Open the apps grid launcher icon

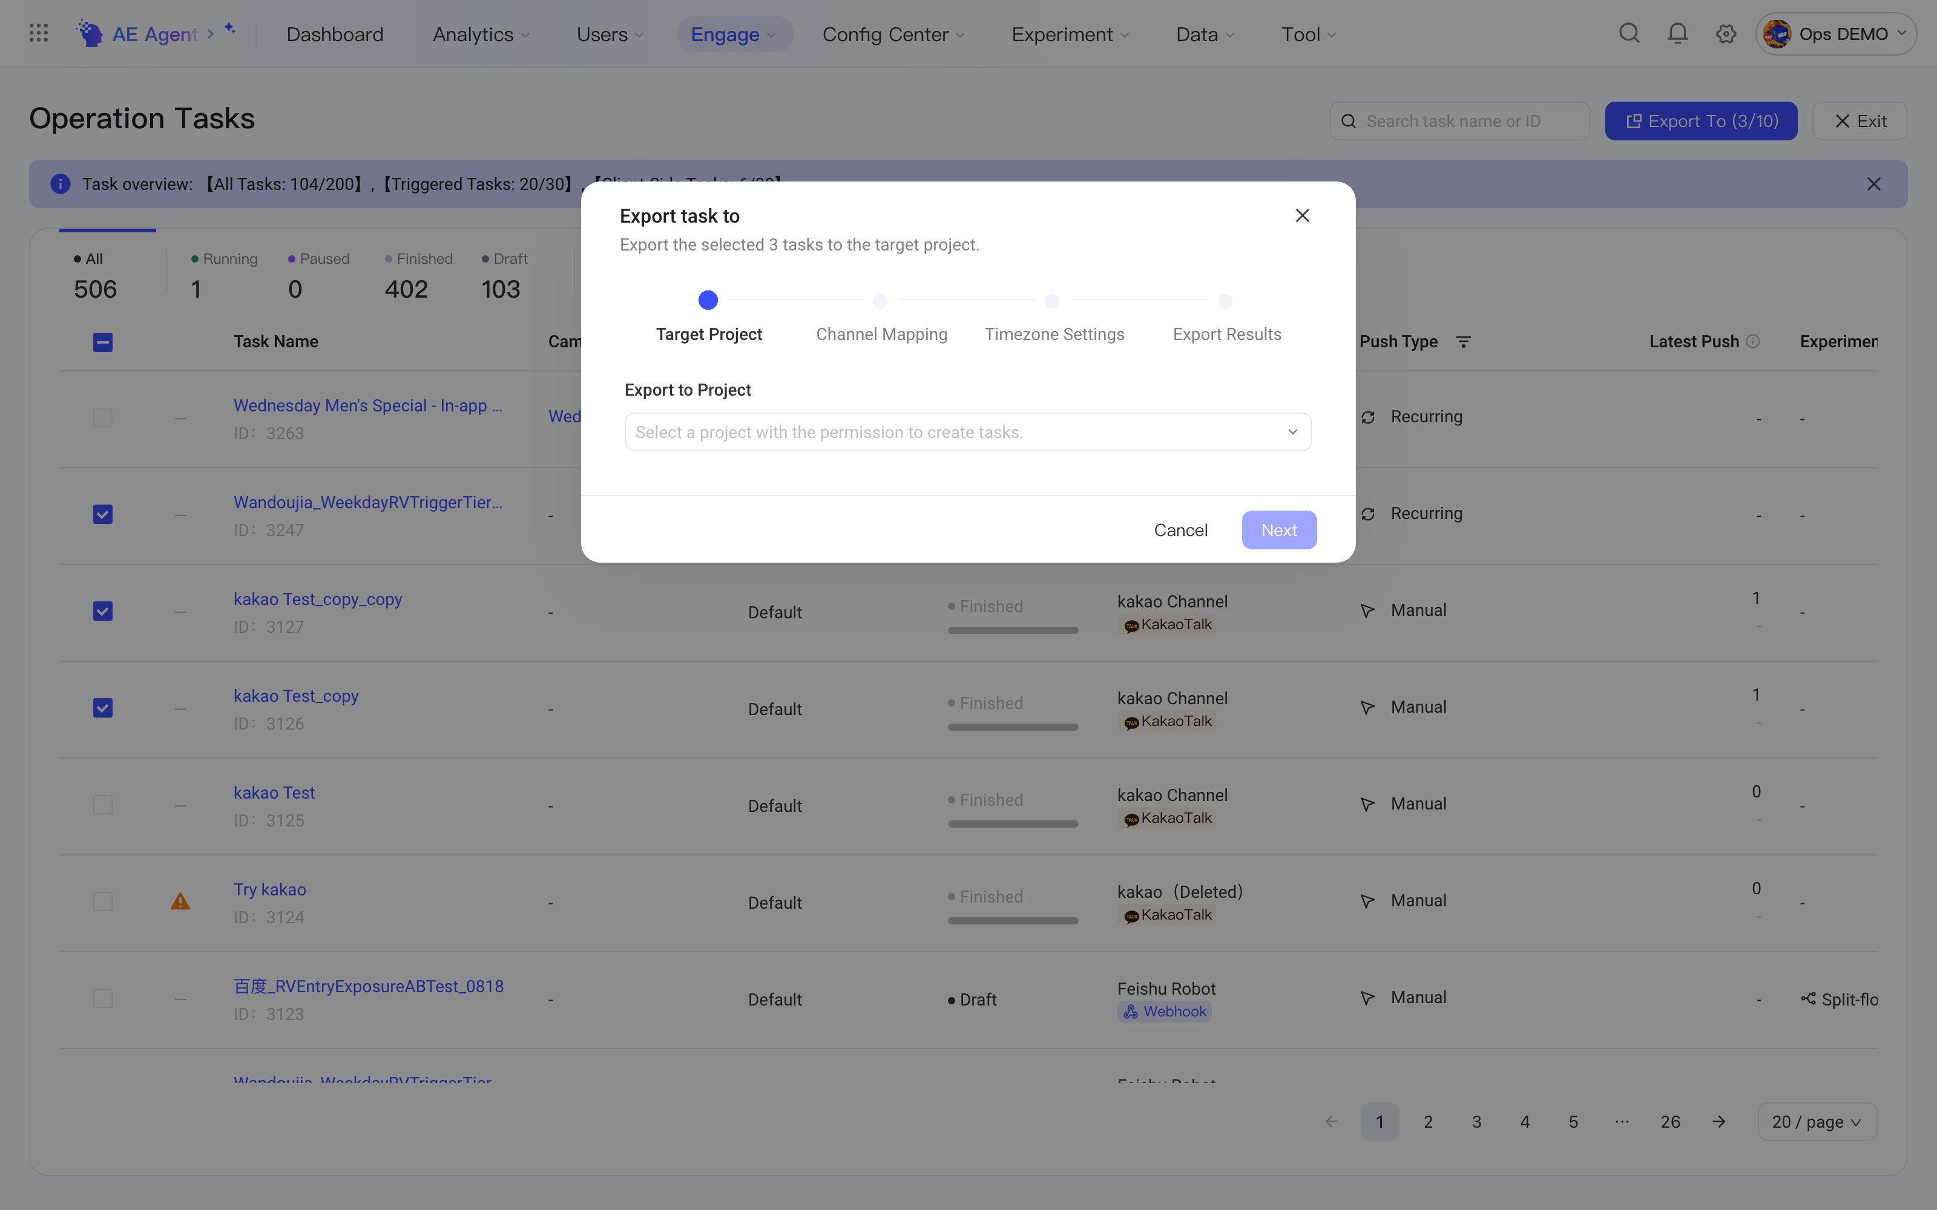[38, 34]
